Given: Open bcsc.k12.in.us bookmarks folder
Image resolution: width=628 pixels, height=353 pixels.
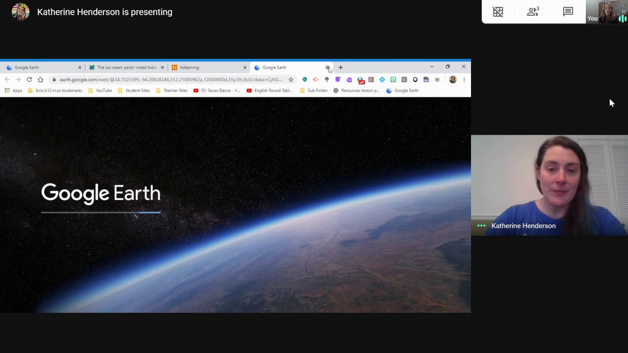Looking at the screenshot, I should tap(55, 90).
